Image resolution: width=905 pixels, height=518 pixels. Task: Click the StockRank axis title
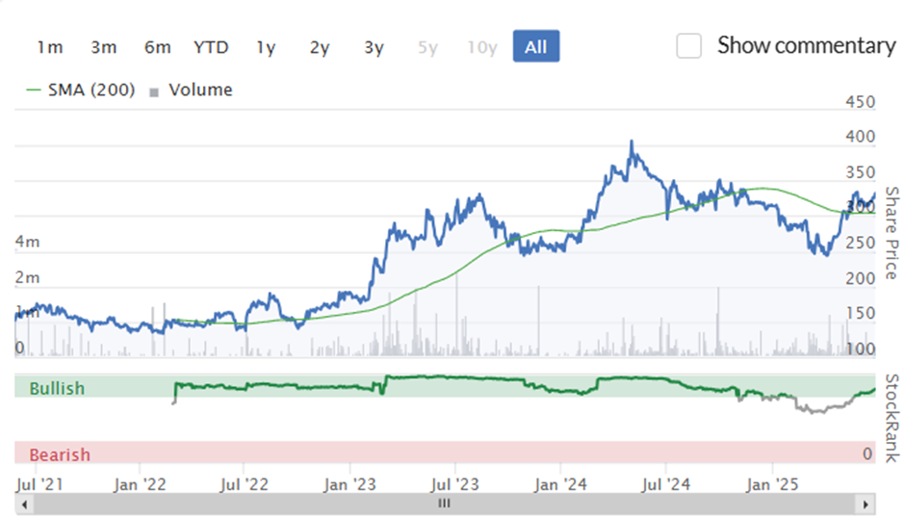(x=892, y=418)
